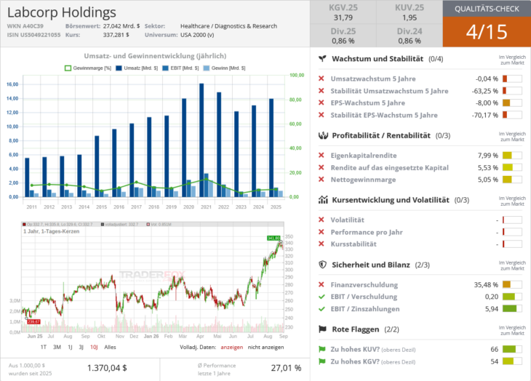
Task: Click the Div.24 value tile
Action: (410, 36)
